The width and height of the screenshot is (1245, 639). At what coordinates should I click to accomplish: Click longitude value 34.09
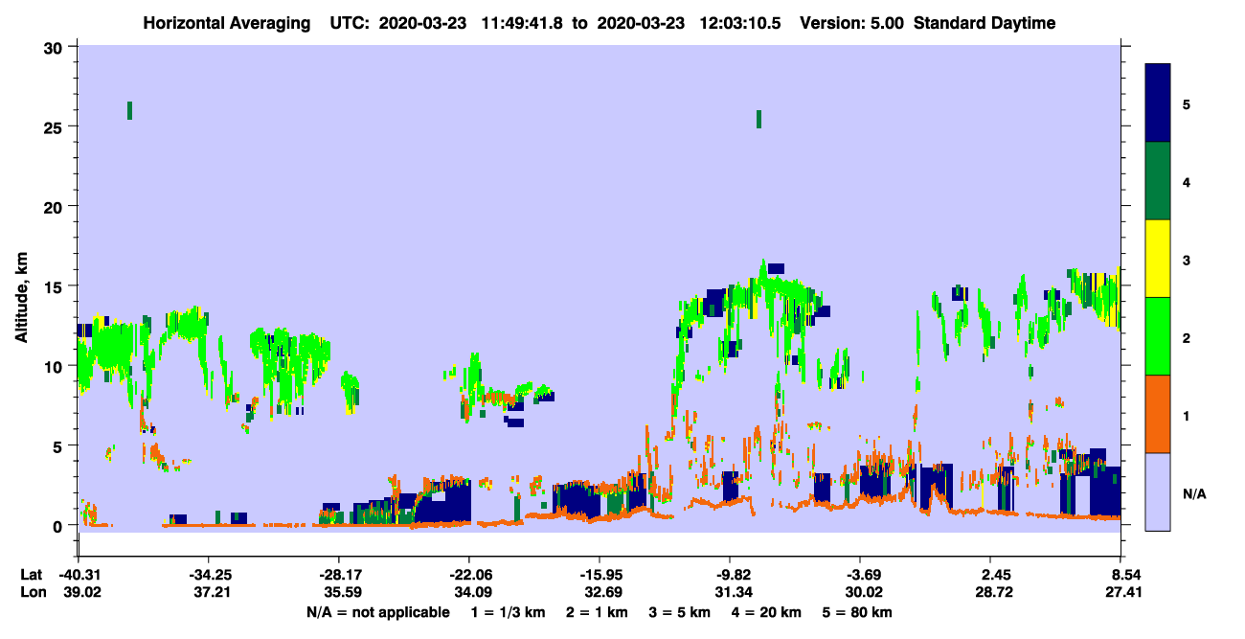click(473, 593)
